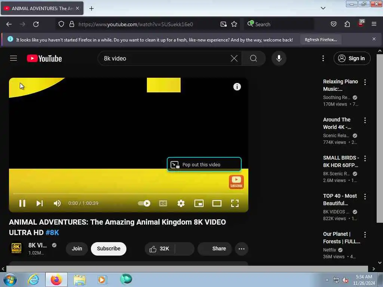Viewport: 383px width, 287px height.
Task: View site security padlock info
Action: (71, 24)
